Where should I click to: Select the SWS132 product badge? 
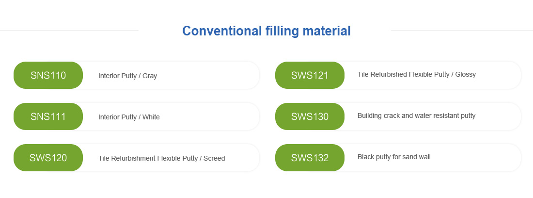tap(310, 158)
